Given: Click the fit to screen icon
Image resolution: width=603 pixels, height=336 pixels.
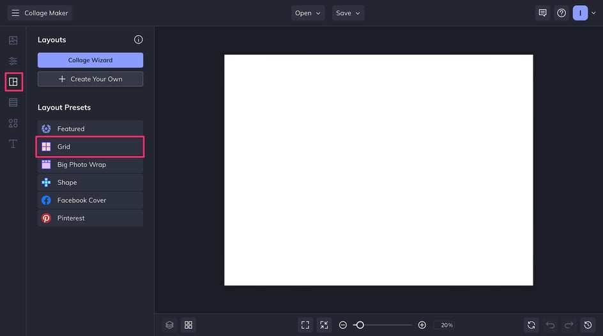Looking at the screenshot, I should [x=305, y=325].
